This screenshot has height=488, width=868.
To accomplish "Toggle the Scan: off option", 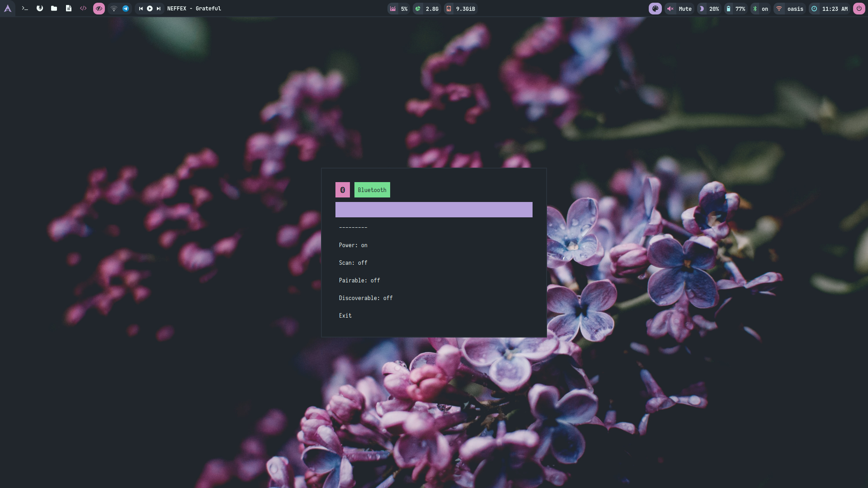I will [353, 263].
